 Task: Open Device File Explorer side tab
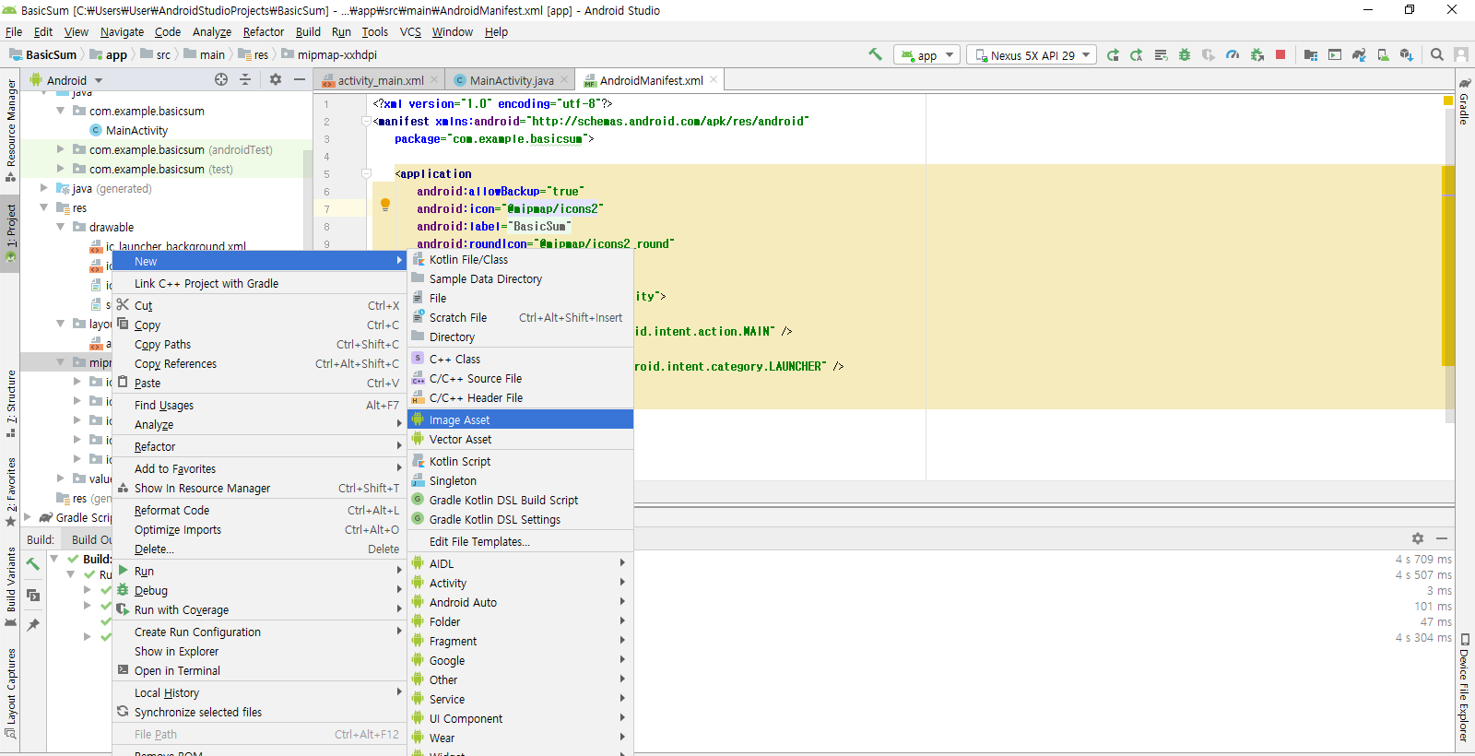pos(1464,688)
